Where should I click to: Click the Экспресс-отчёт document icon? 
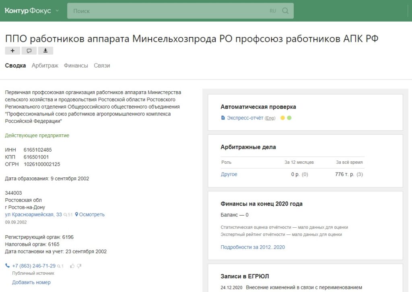[x=223, y=118]
